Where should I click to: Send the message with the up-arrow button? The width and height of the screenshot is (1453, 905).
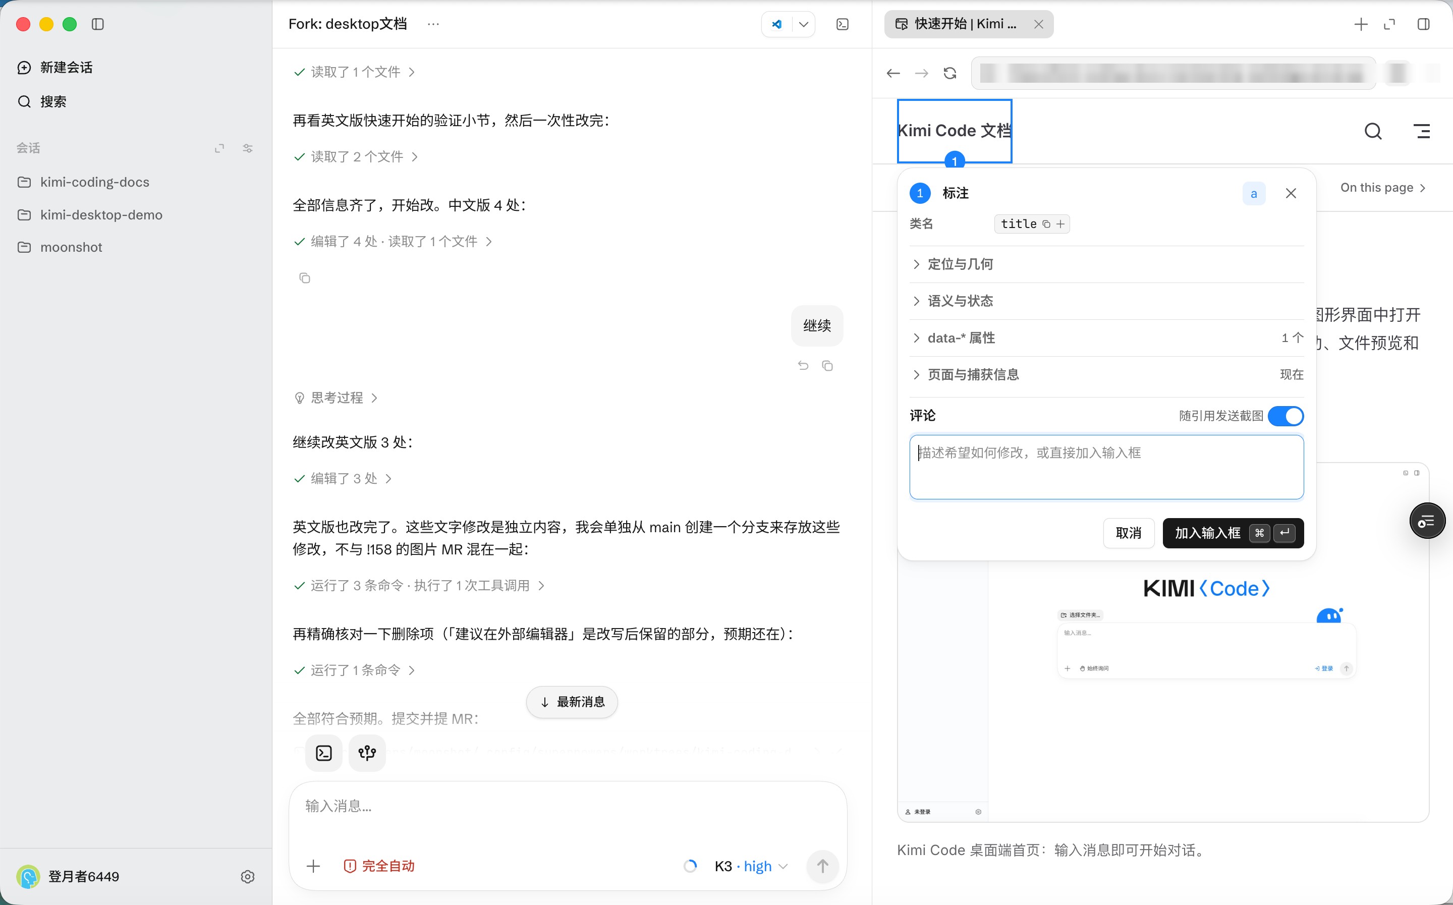[x=822, y=866]
